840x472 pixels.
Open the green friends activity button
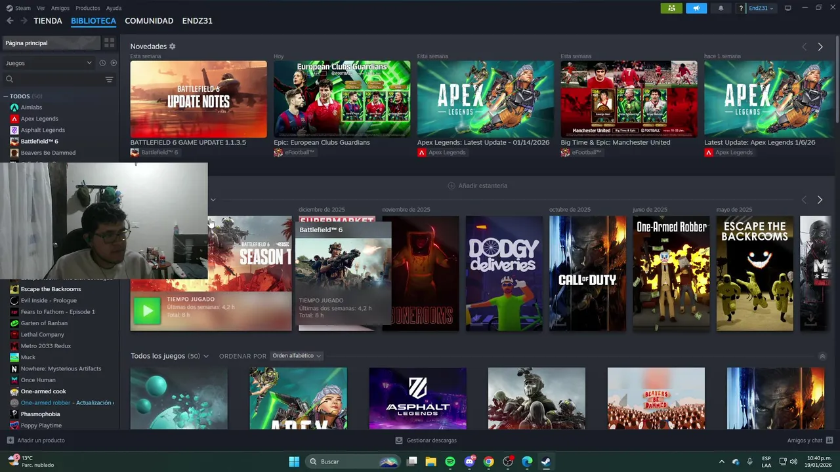[671, 9]
